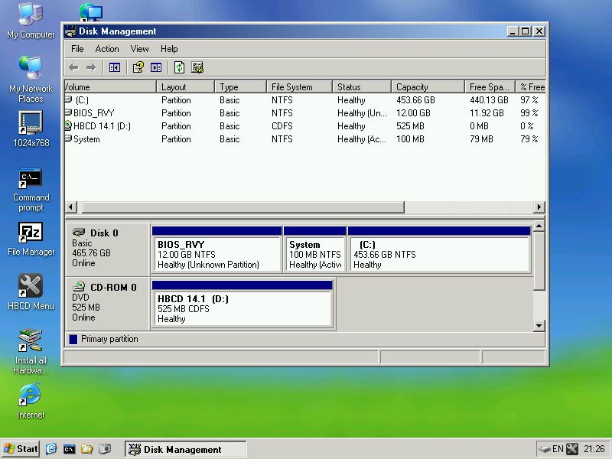612x459 pixels.
Task: Select the BIOS_RVY volume row
Action: [x=304, y=112]
